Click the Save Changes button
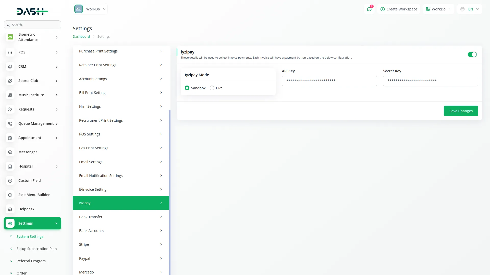The width and height of the screenshot is (490, 275). tap(461, 111)
